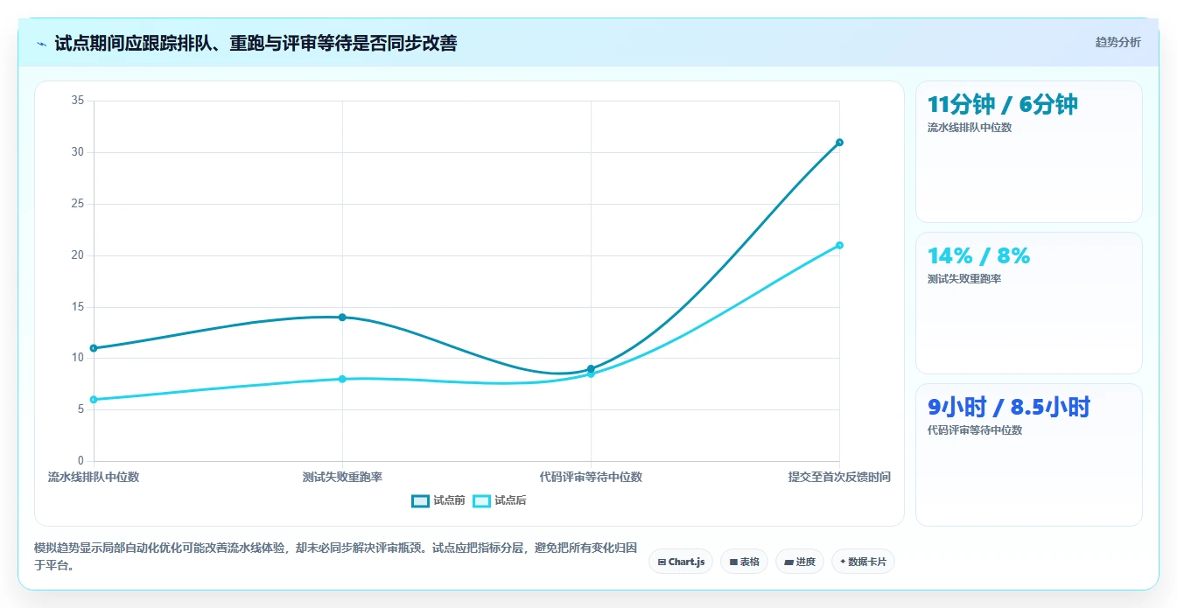
Task: Click the 试点后 point at 提交至首次反馈时间
Action: click(x=839, y=245)
